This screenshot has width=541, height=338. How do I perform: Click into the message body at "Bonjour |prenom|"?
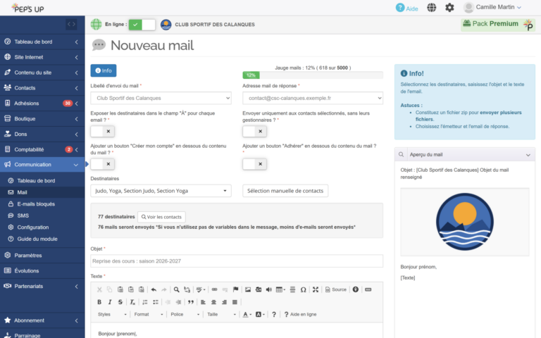[x=118, y=334]
